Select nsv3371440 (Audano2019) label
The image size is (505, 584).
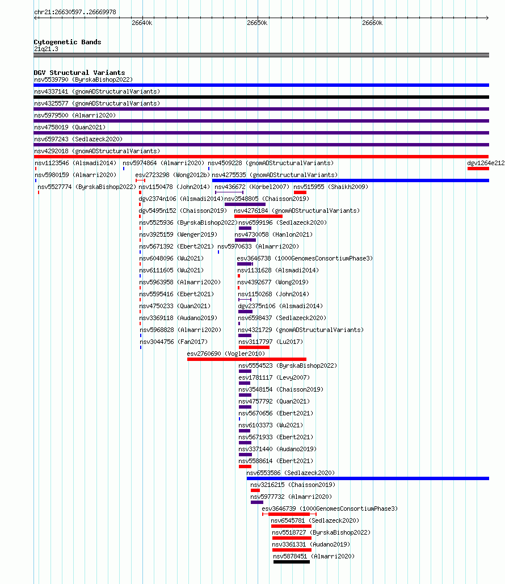point(277,449)
